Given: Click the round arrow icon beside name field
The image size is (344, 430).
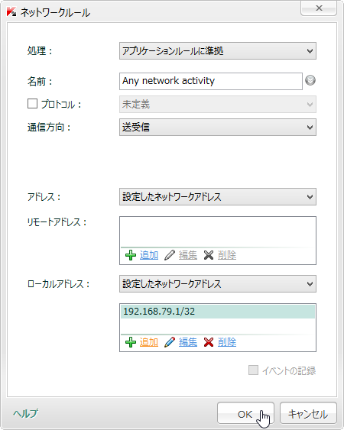Looking at the screenshot, I should click(x=310, y=80).
